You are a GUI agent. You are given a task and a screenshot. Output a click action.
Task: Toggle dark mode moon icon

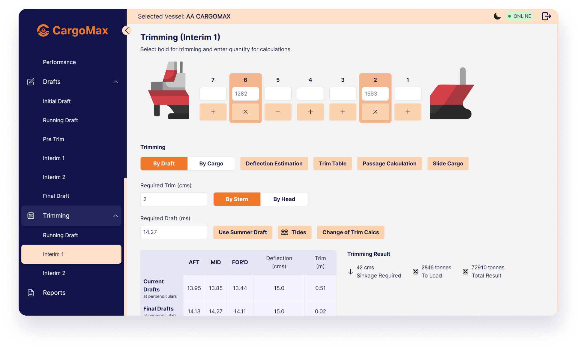point(497,16)
